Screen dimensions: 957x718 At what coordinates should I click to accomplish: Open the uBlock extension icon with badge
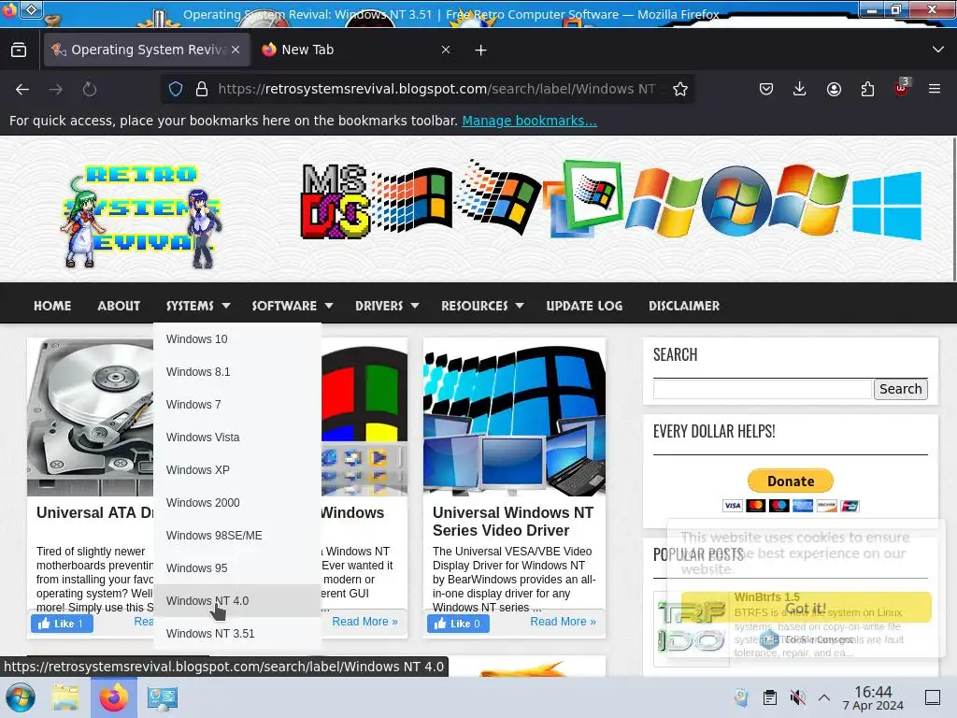pyautogui.click(x=902, y=88)
